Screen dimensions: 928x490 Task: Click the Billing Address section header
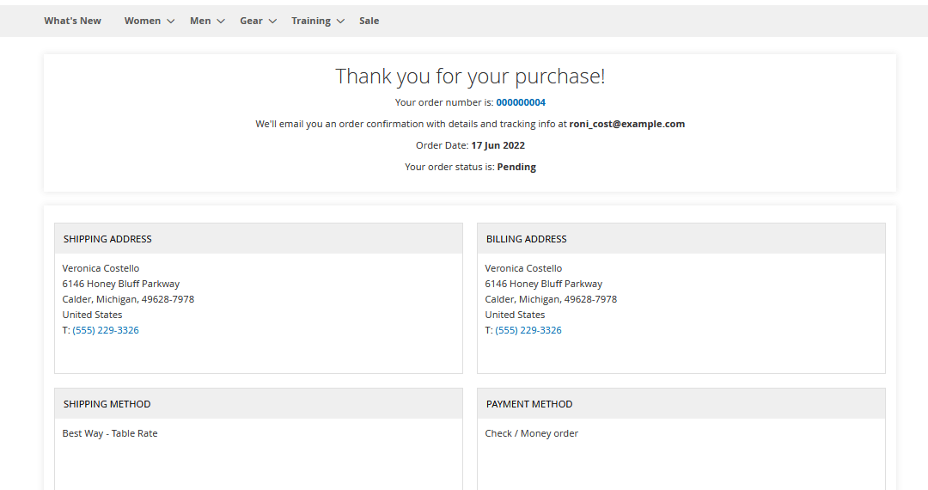(527, 239)
